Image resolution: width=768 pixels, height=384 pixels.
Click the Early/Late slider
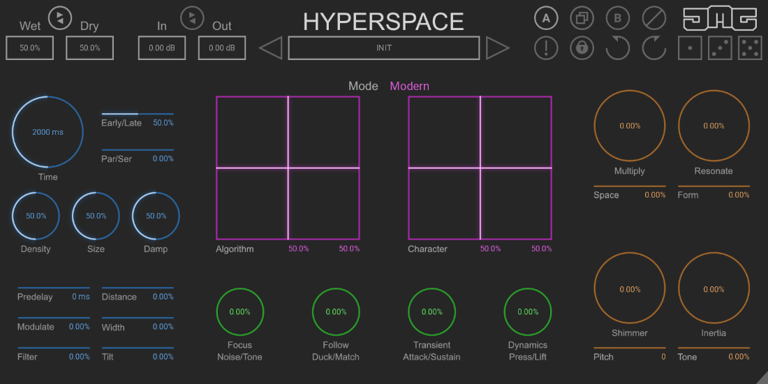point(138,114)
